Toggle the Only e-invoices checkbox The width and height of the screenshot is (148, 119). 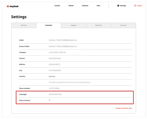(49, 100)
